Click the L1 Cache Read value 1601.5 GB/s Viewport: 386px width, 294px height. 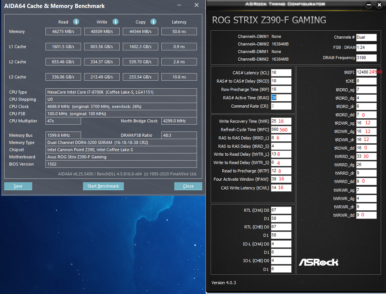[x=63, y=47]
